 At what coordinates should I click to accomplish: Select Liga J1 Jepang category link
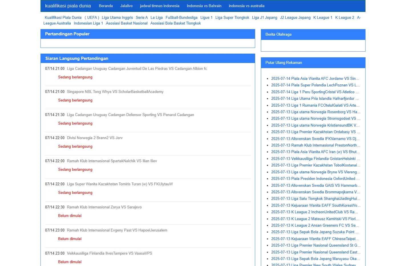pyautogui.click(x=265, y=17)
